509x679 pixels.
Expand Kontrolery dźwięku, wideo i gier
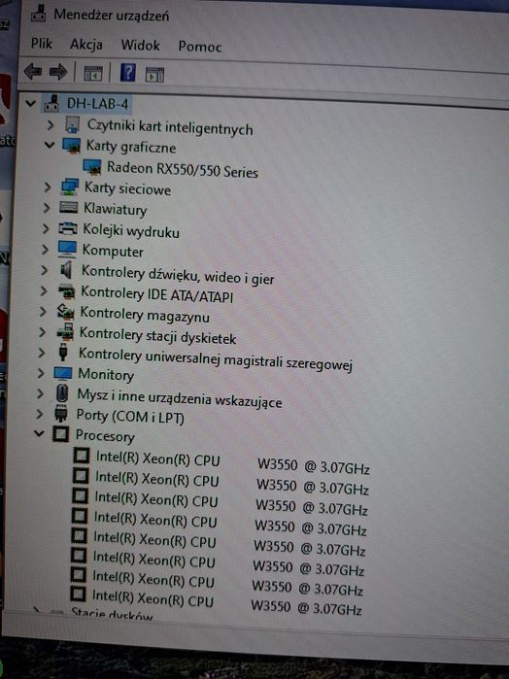[x=44, y=270]
